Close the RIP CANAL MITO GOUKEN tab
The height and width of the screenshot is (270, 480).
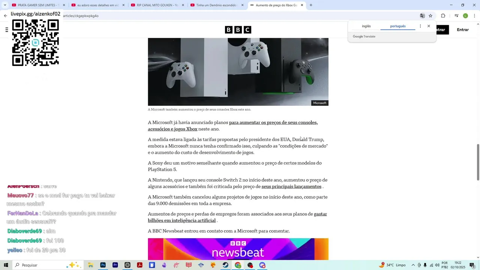click(x=183, y=5)
